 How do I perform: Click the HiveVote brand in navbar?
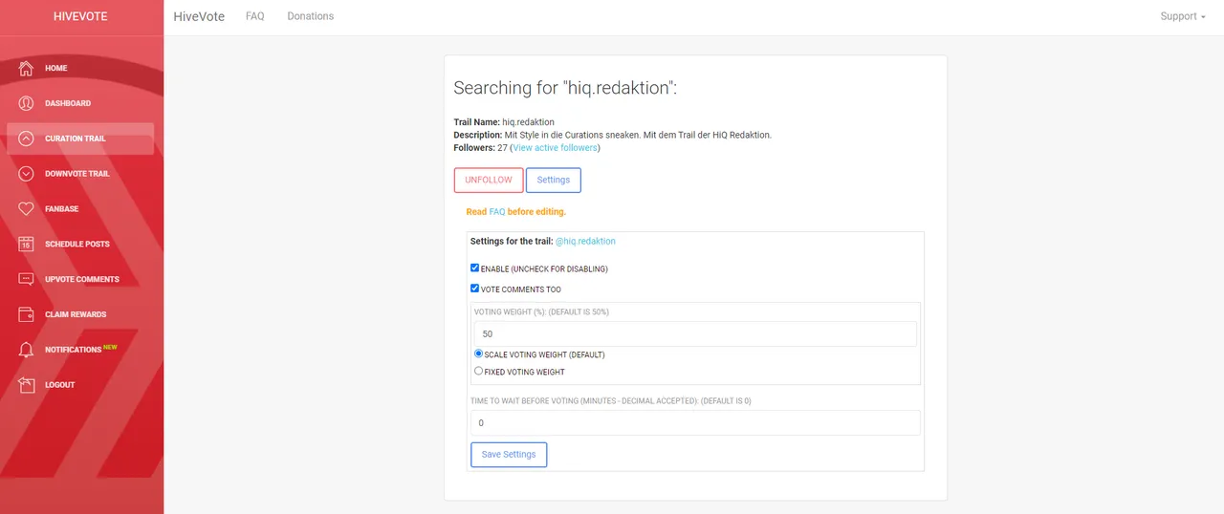(x=199, y=16)
